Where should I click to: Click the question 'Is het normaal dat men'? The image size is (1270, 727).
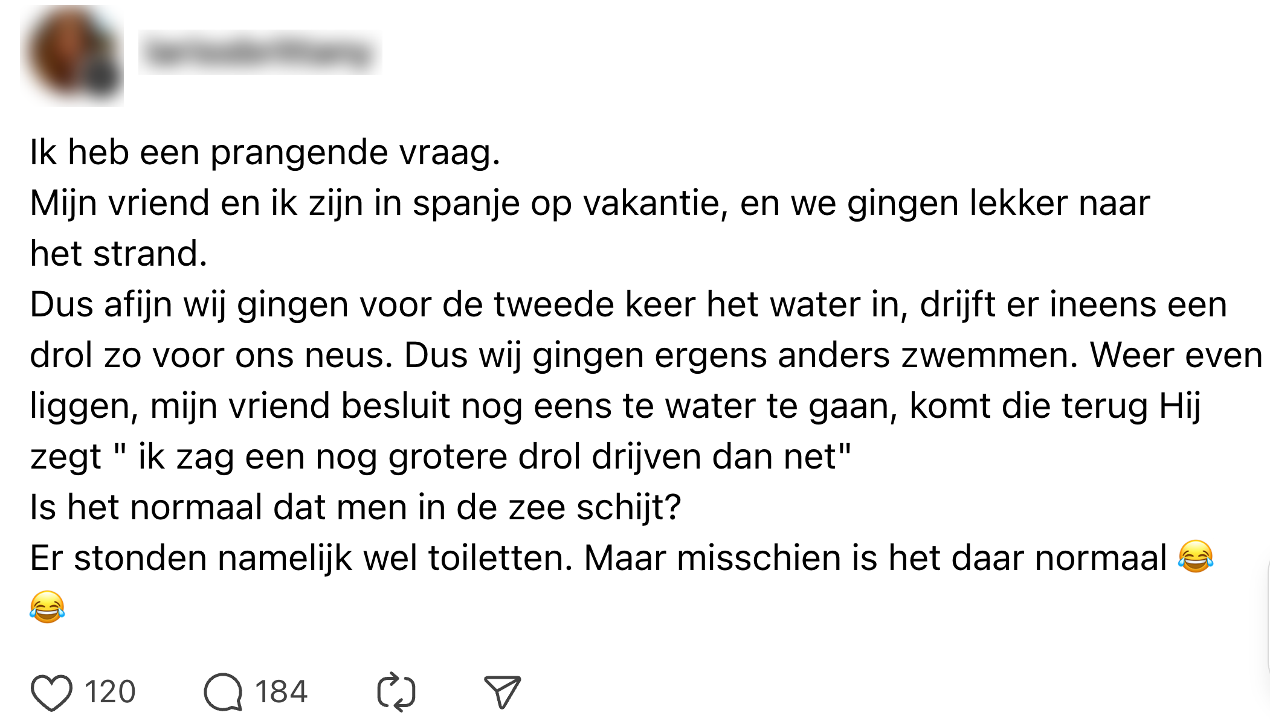355,507
